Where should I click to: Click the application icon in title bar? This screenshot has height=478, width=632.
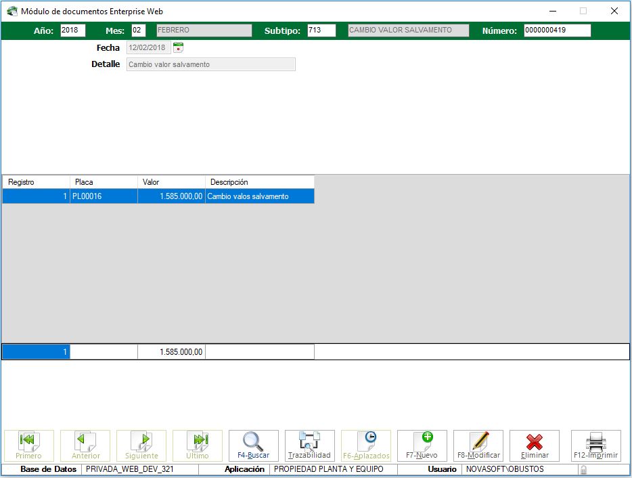pos(12,12)
